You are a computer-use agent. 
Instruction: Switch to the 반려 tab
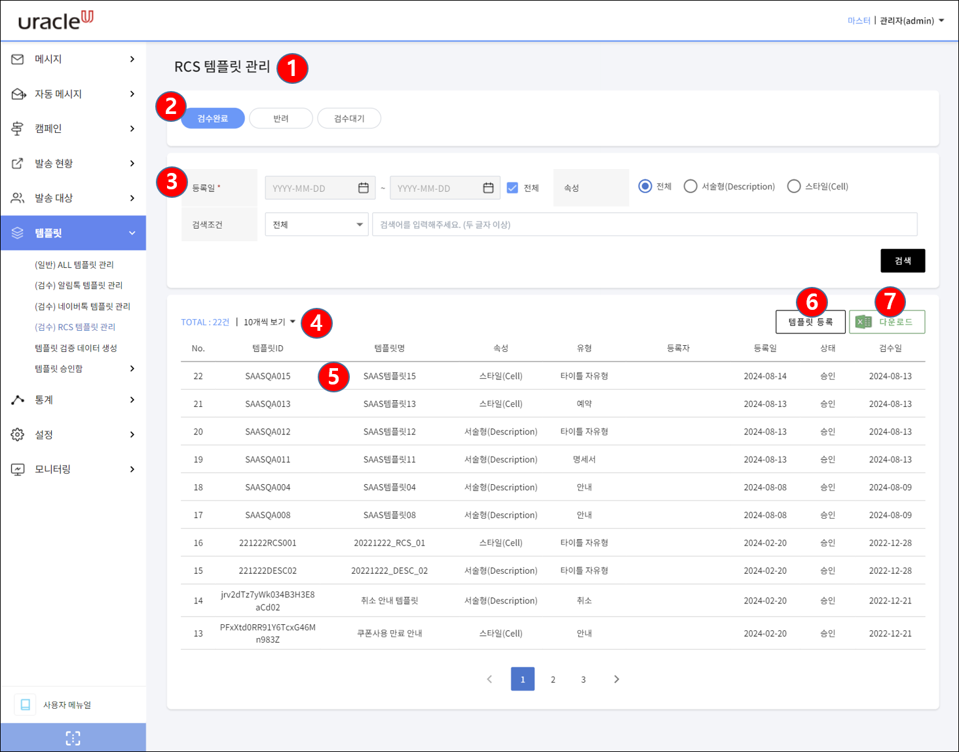(281, 119)
